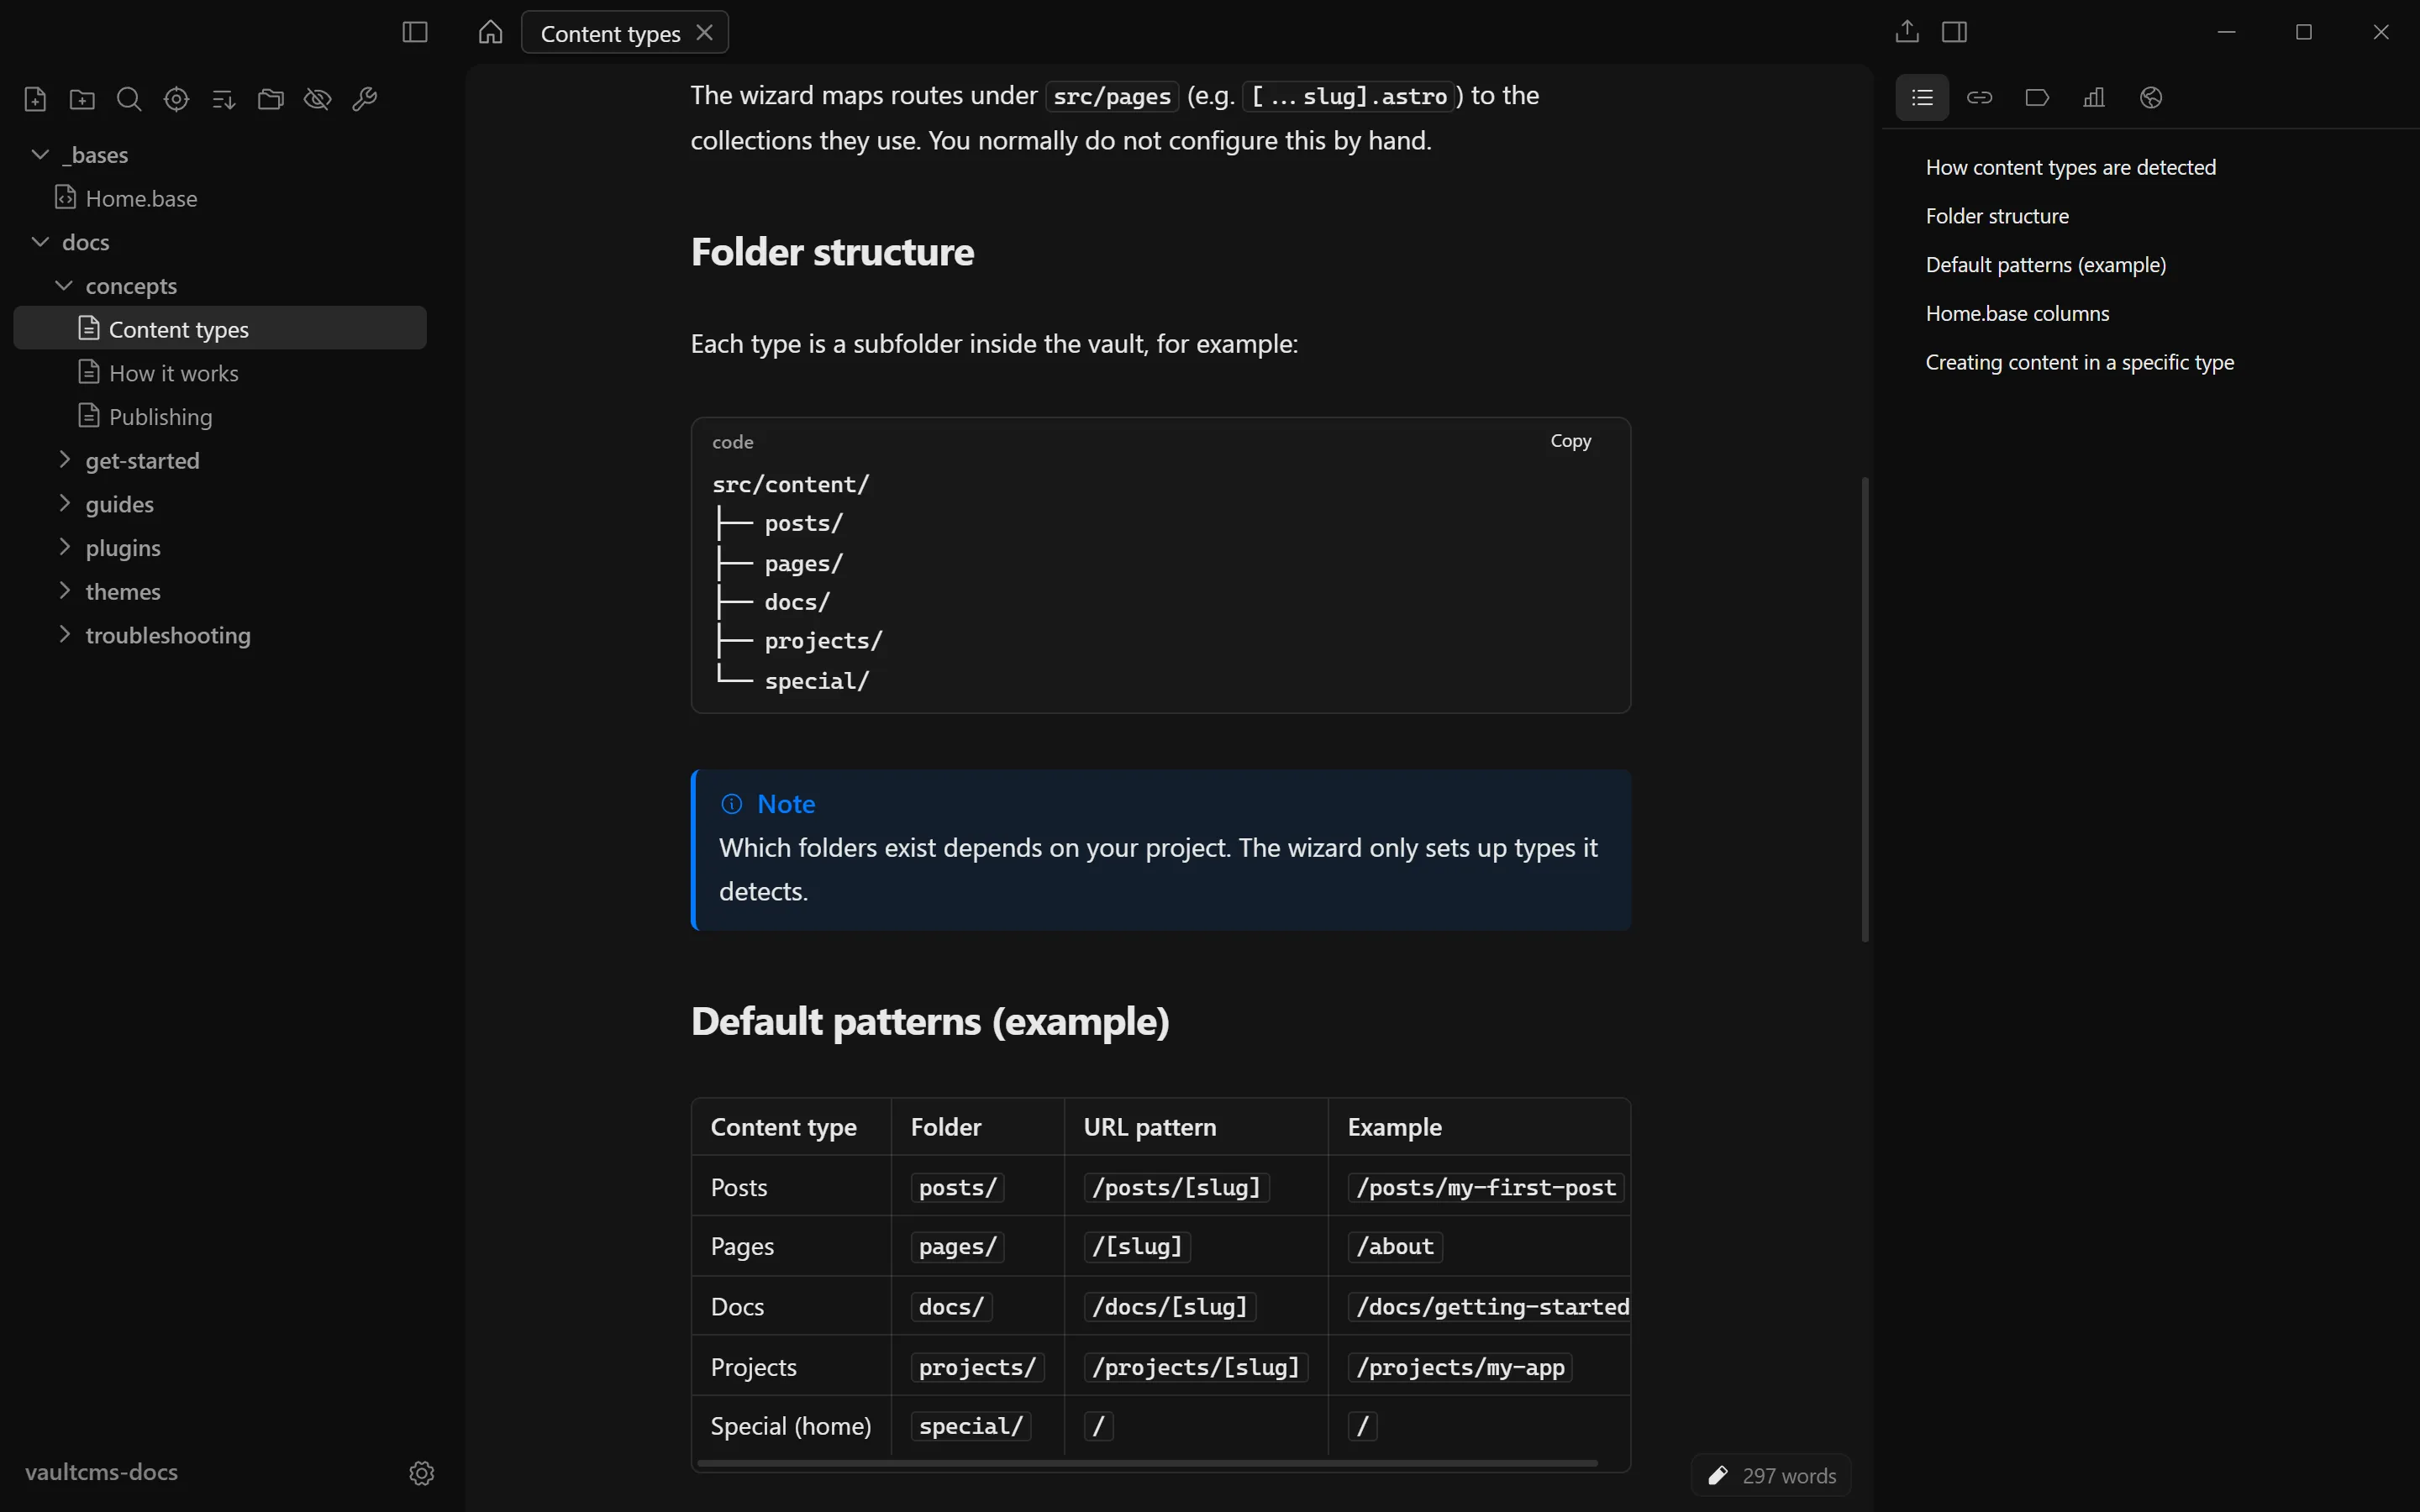
Task: Open search with the magnifier icon
Action: [x=129, y=99]
